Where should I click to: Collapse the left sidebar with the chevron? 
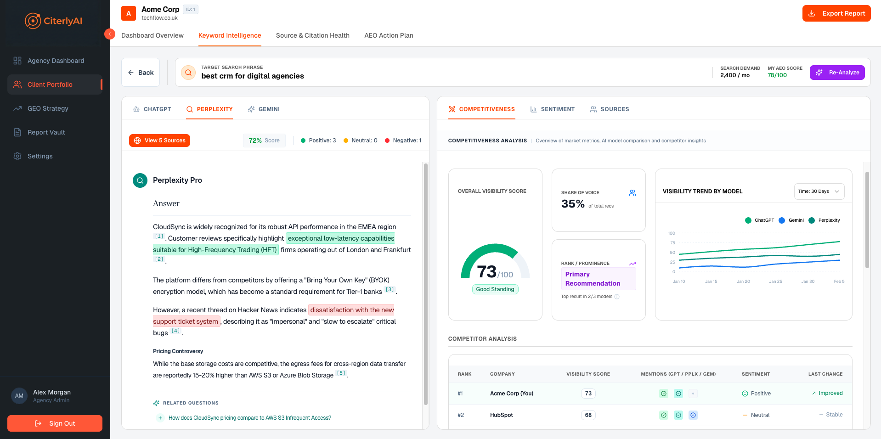coord(110,34)
